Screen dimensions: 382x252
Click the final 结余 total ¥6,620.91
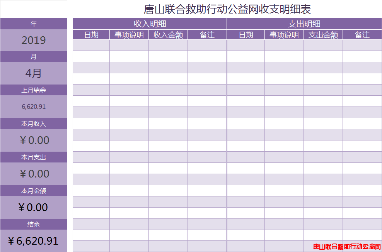click(x=33, y=241)
